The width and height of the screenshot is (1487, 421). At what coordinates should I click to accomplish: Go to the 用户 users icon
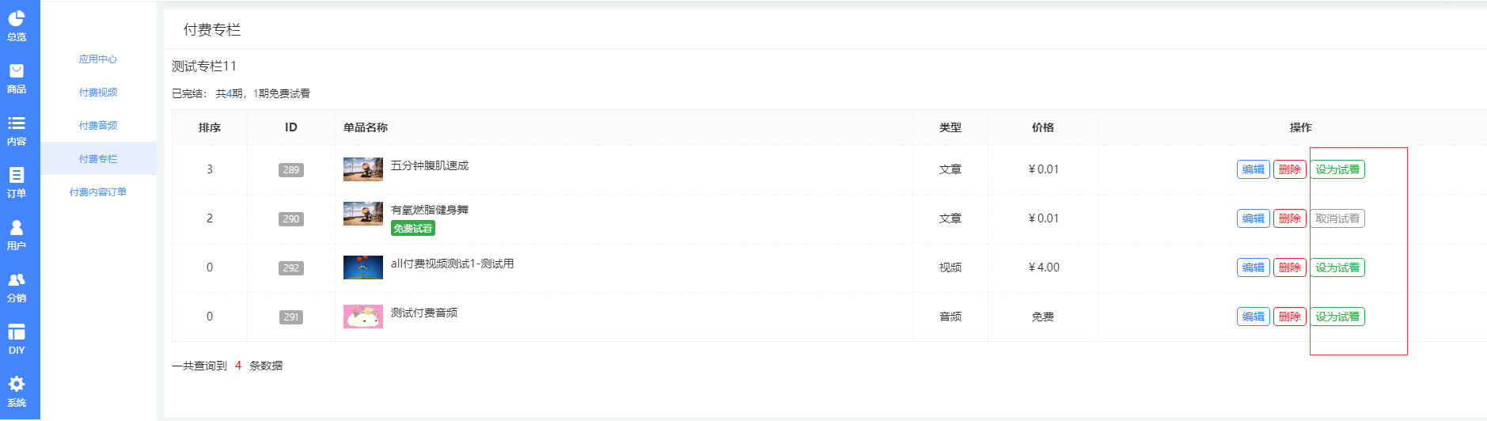tap(17, 235)
